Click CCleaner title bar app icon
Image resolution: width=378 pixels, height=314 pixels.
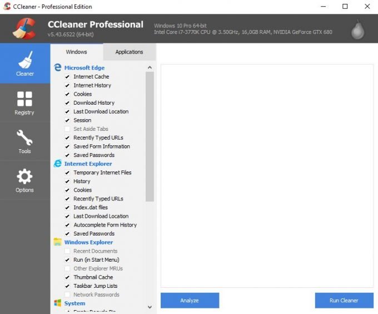pyautogui.click(x=7, y=6)
